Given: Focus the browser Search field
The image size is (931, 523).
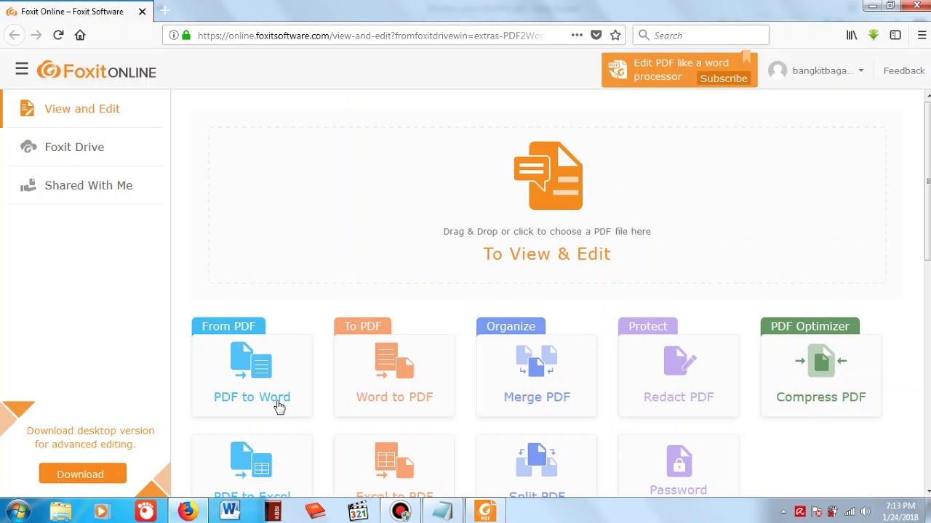Looking at the screenshot, I should tap(701, 35).
